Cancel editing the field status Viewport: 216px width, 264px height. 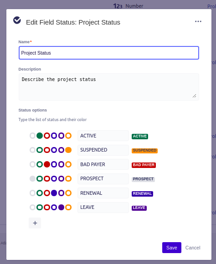point(193,248)
